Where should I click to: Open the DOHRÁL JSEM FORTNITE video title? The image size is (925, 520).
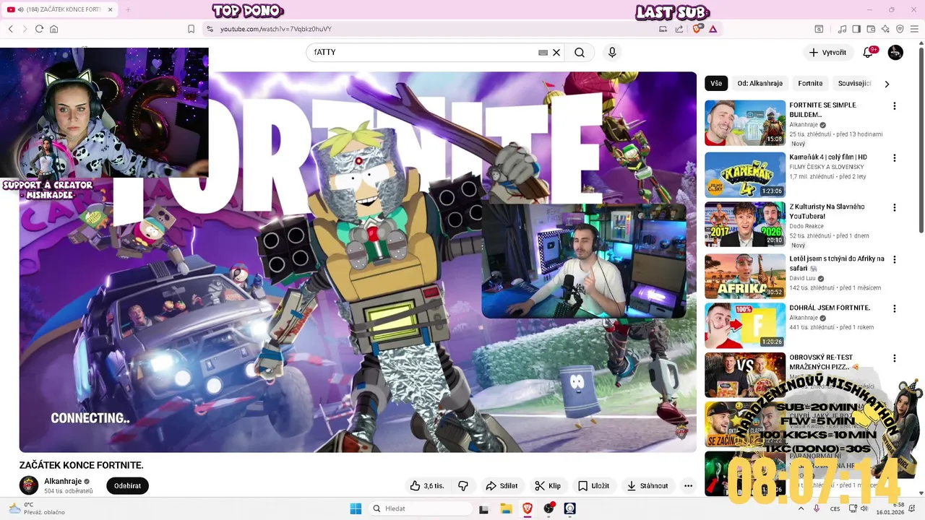click(830, 308)
